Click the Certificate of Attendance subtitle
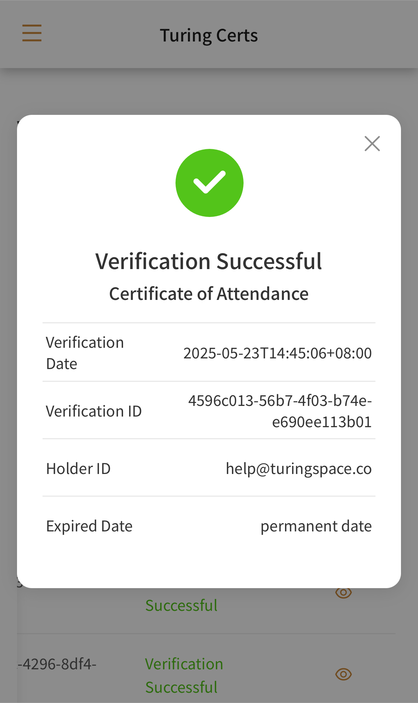 (209, 294)
